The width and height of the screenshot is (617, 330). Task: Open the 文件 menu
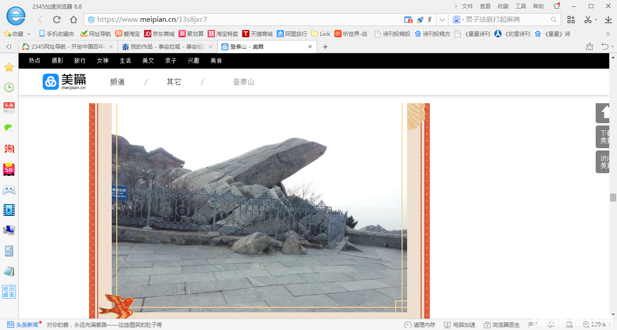pos(468,6)
